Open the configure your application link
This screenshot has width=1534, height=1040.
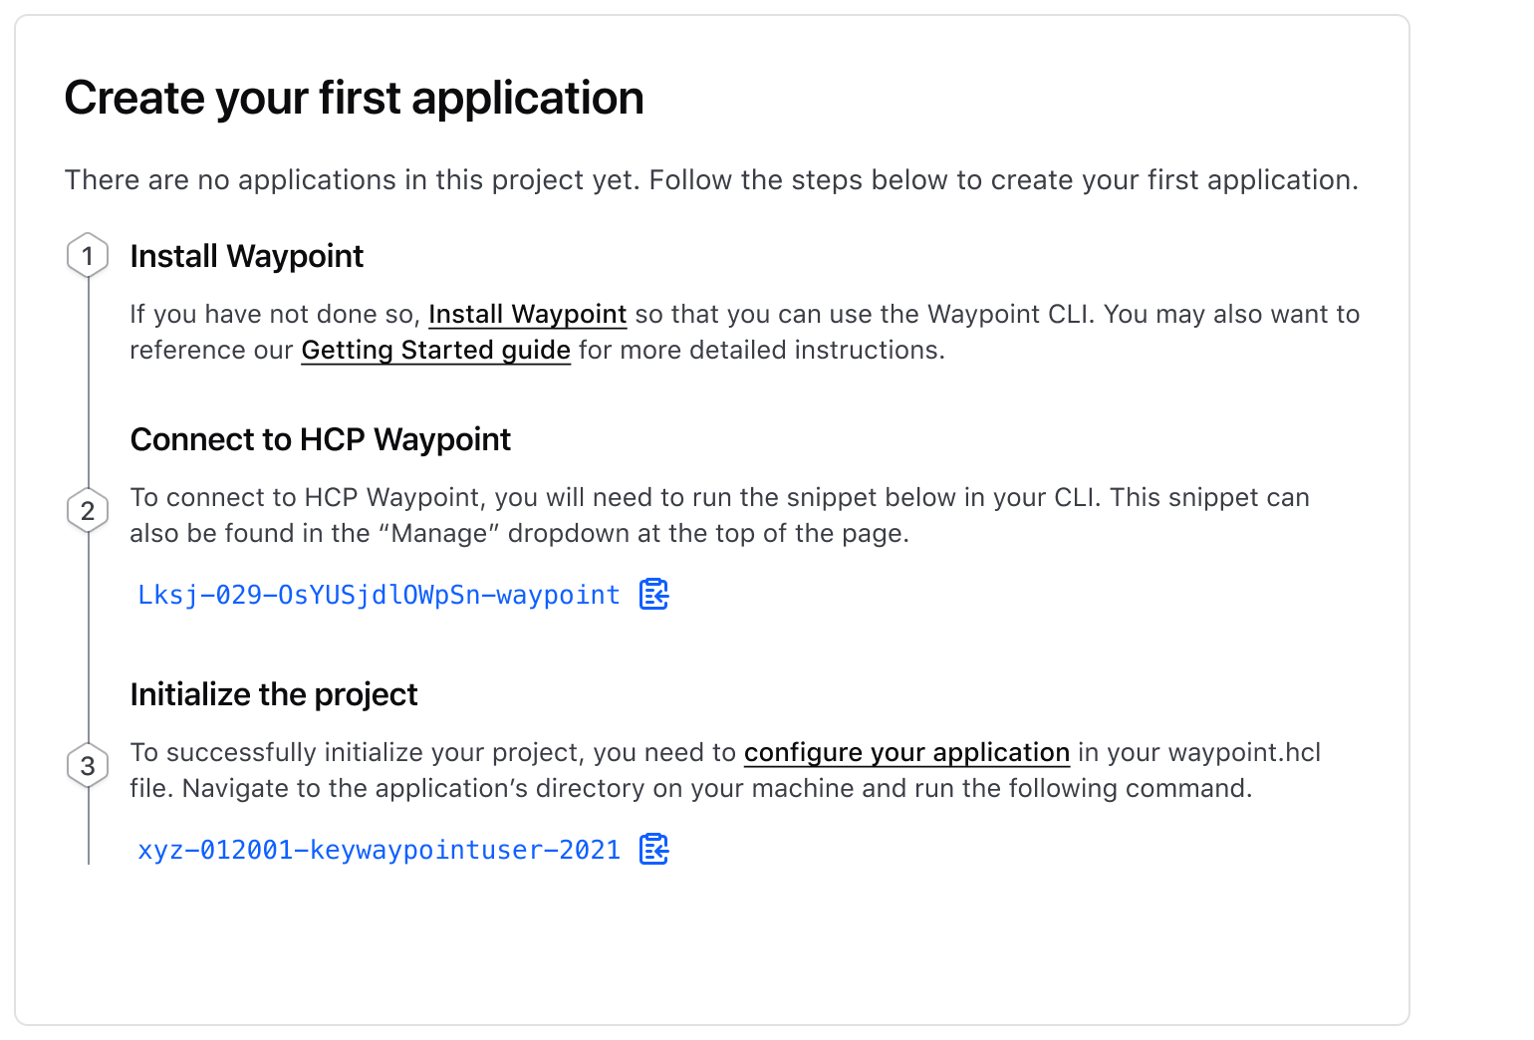(x=906, y=752)
